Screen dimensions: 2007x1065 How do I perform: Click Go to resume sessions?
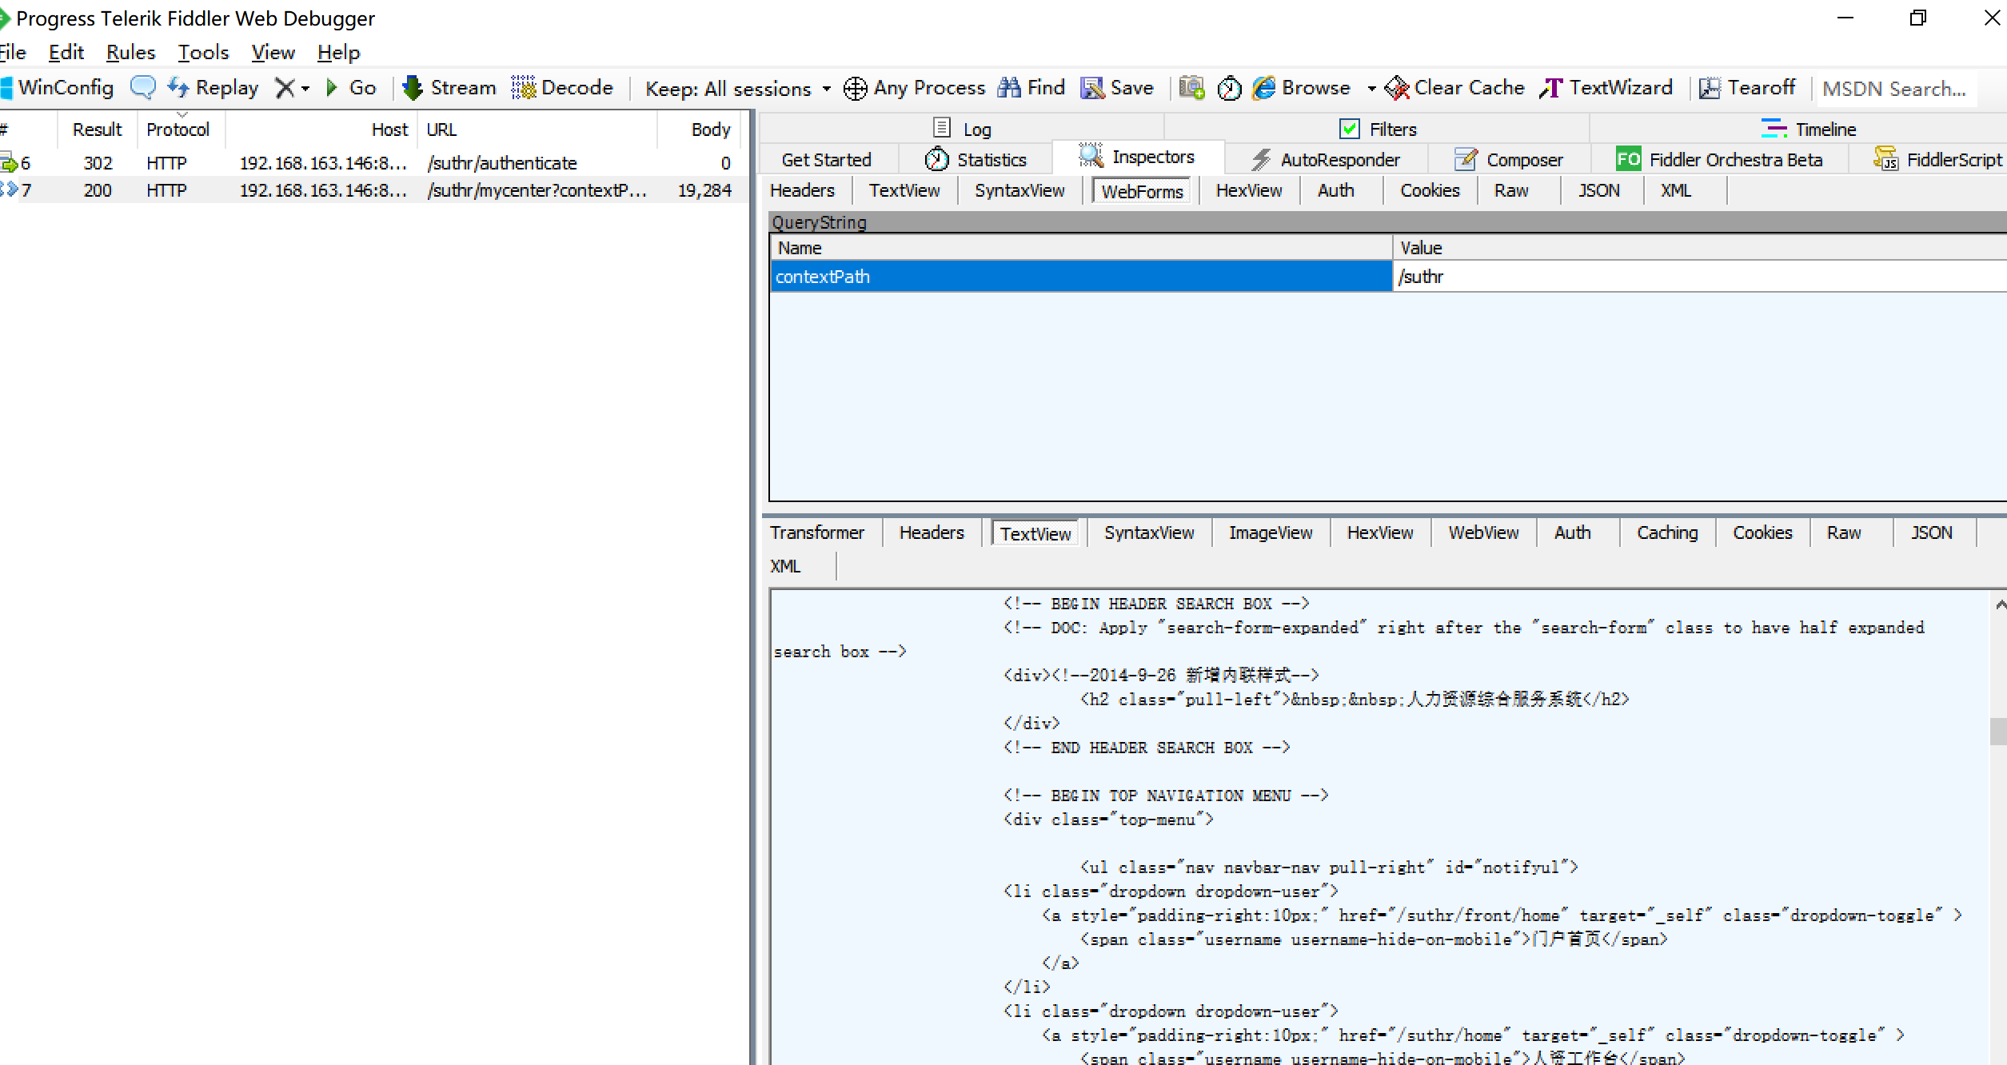click(351, 88)
